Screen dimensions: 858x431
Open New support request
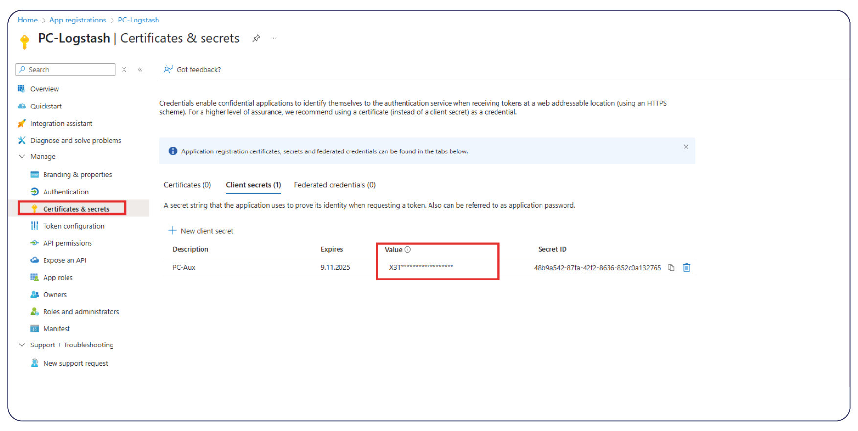pyautogui.click(x=75, y=363)
